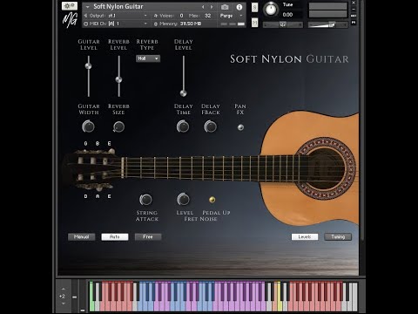Minimize the instrument view button
The width and height of the screenshot is (418, 314).
[x=354, y=9]
